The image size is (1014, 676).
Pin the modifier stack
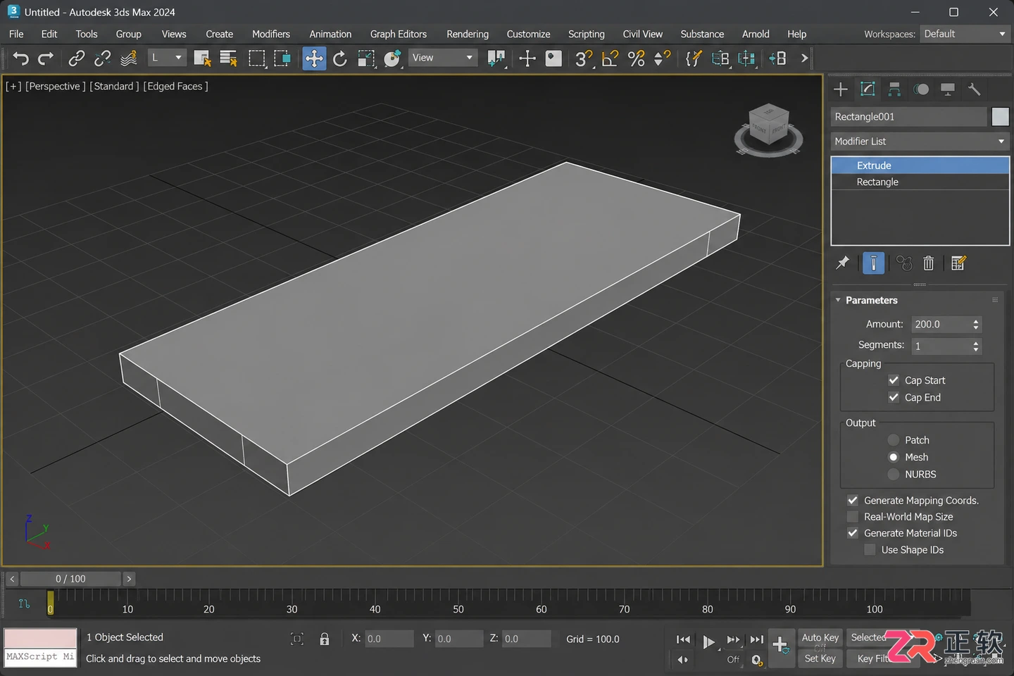842,263
